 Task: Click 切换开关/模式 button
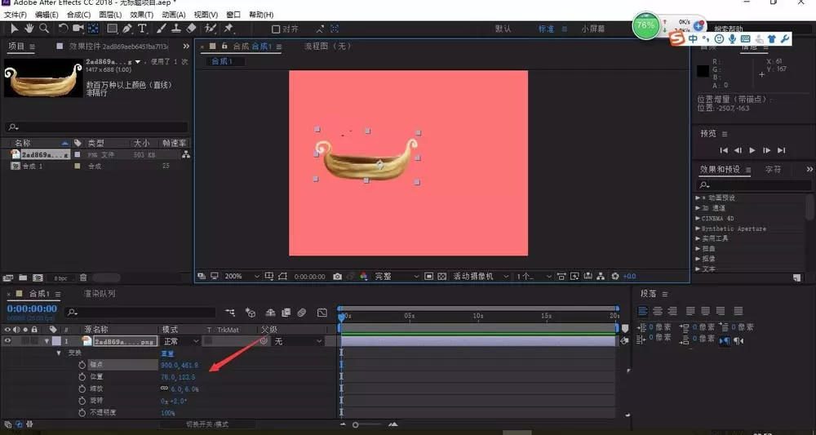pyautogui.click(x=207, y=424)
